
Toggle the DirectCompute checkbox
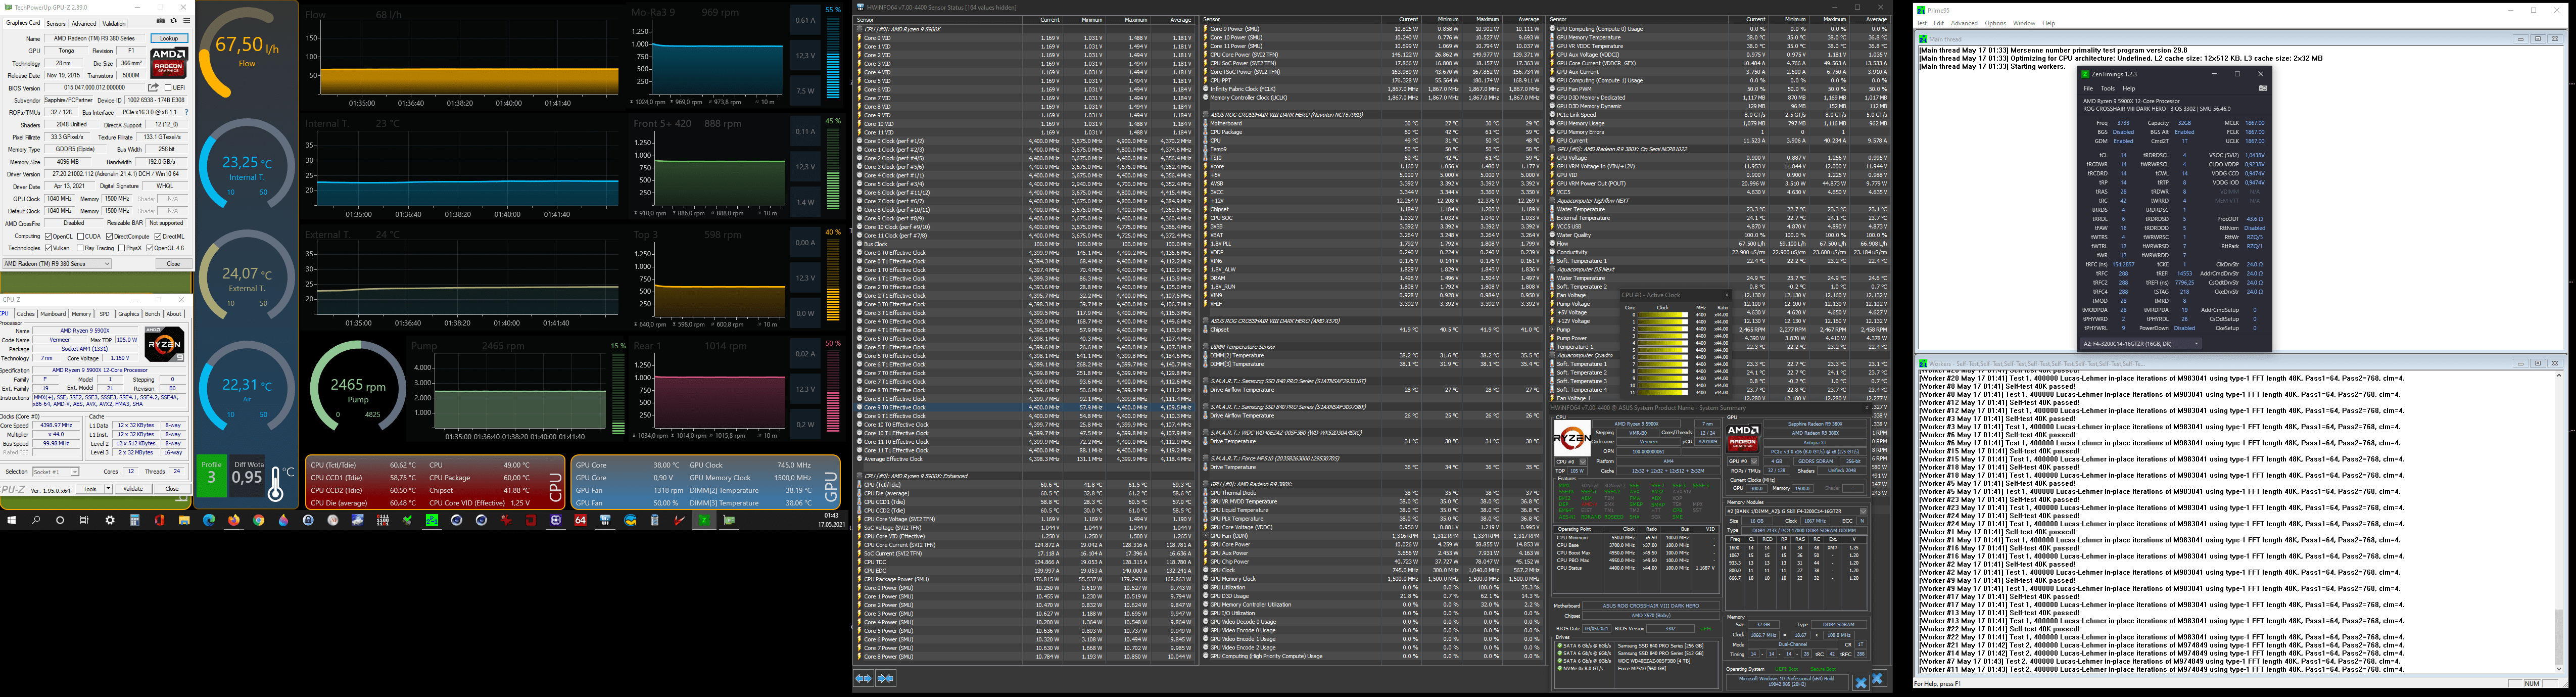110,236
